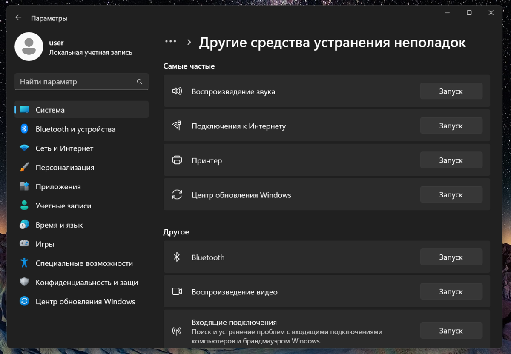Click the user profile avatar
This screenshot has width=511, height=354.
coord(29,46)
